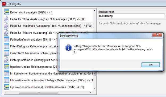Click the dialog message about hotel 1 differences
Screen dimensions: 166x97
(x=113, y=49)
